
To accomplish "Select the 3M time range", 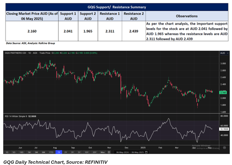I will (36, 152).
